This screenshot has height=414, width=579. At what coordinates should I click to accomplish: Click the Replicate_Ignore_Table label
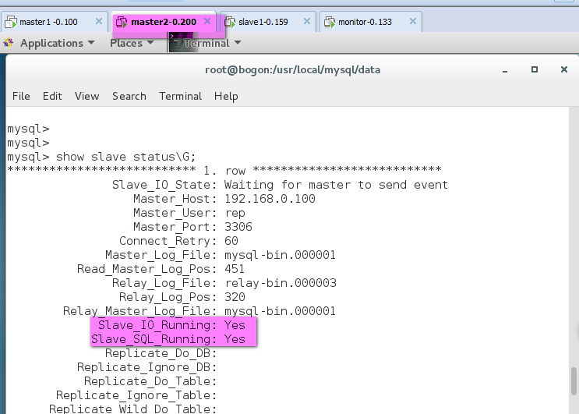tap(136, 395)
